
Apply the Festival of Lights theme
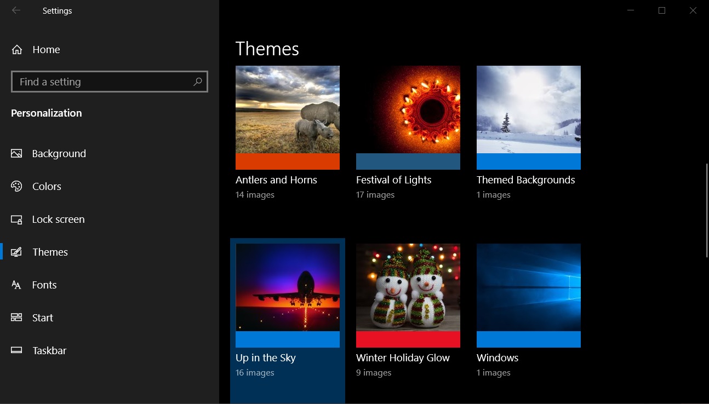[x=408, y=109]
